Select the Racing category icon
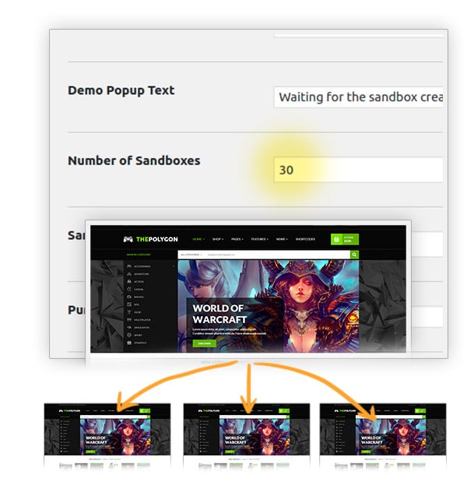The image size is (467, 496). [129, 297]
